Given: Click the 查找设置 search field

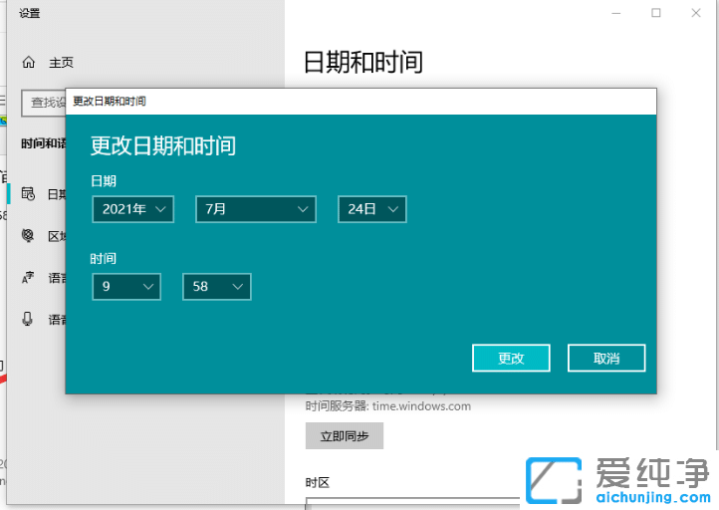Looking at the screenshot, I should (43, 102).
